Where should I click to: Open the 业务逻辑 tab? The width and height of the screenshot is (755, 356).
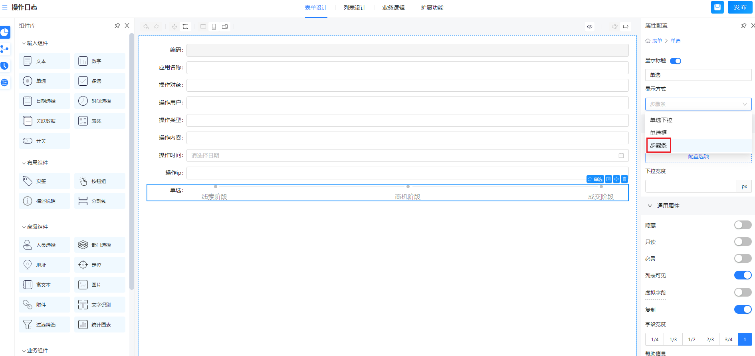pos(393,8)
